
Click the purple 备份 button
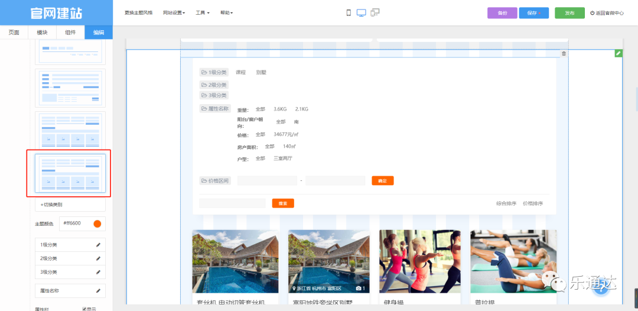(x=502, y=13)
